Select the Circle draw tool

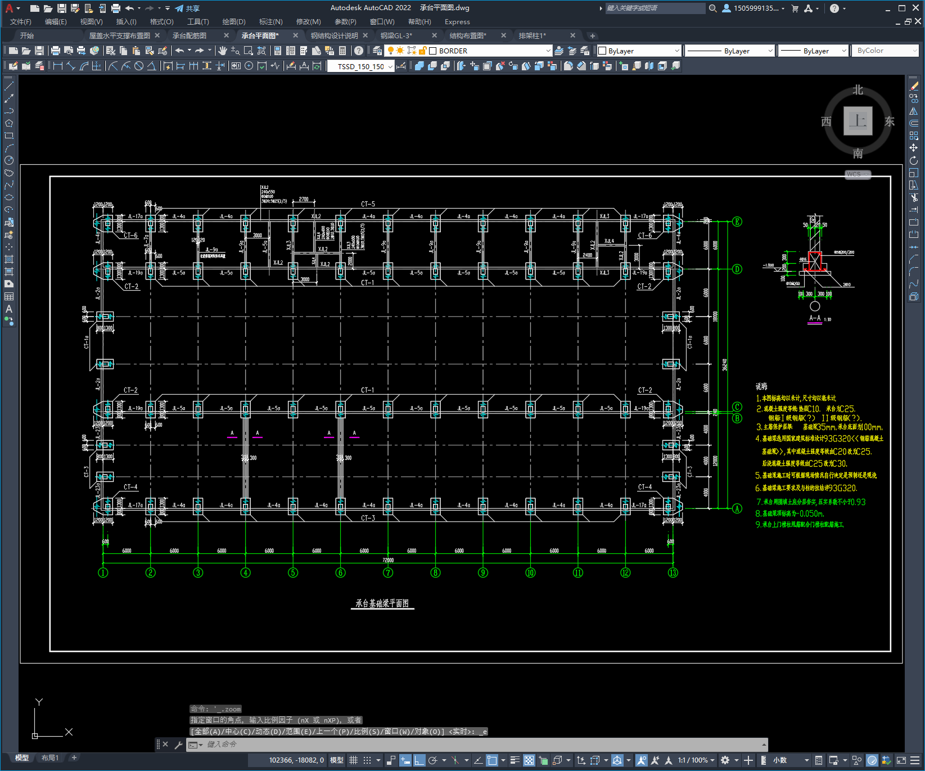click(9, 160)
